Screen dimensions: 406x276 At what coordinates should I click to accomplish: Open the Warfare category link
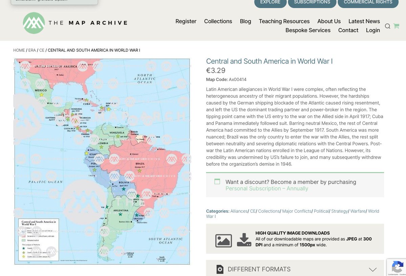358,211
